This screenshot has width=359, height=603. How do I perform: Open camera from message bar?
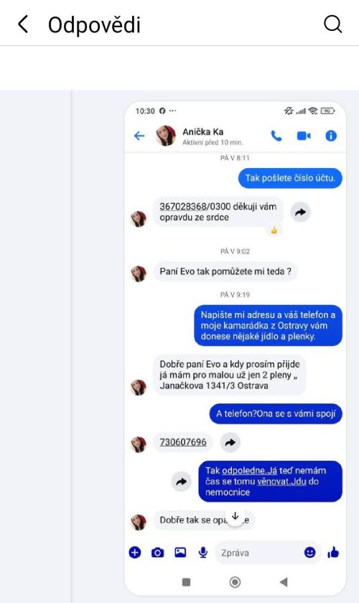(157, 553)
